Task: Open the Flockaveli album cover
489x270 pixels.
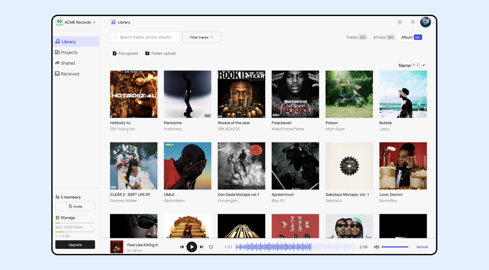Action: 295,94
